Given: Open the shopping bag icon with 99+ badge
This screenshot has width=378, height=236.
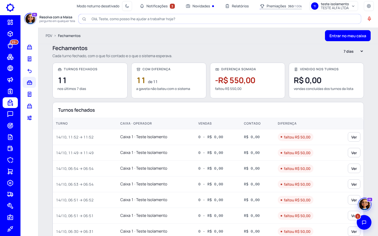Looking at the screenshot, I should (10, 45).
